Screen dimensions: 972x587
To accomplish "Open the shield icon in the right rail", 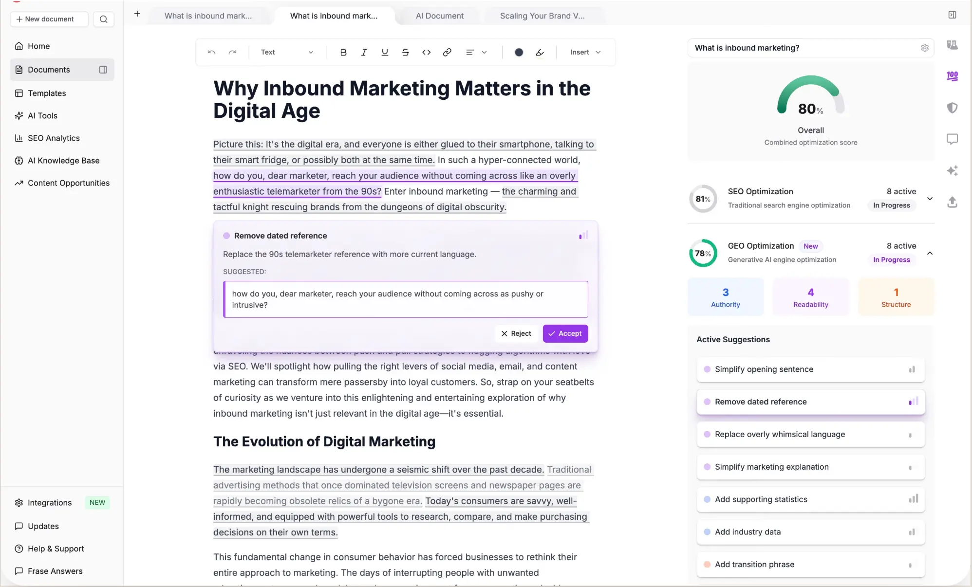I will [952, 108].
